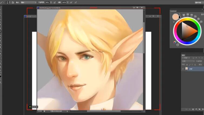Toggle adjustment layer filter icon

click(x=196, y=58)
